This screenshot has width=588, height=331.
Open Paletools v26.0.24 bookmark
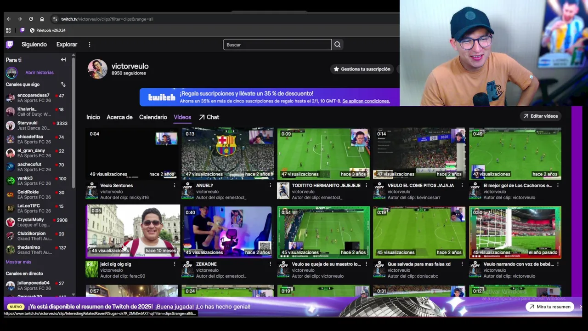[x=48, y=30]
